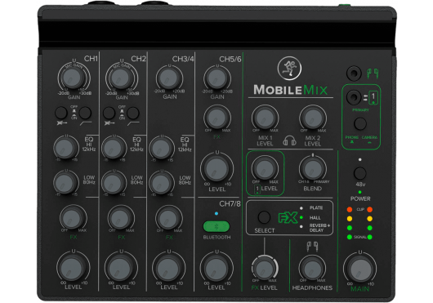Toggle the 48v phantom power button
The height and width of the screenshot is (303, 433).
[x=360, y=174]
